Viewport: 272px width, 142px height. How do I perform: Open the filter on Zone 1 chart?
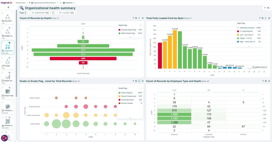133,18
